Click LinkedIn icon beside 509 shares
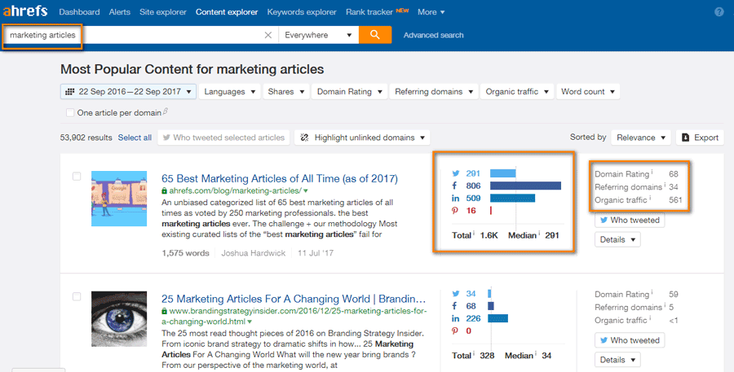This screenshot has height=372, width=734. pos(455,198)
